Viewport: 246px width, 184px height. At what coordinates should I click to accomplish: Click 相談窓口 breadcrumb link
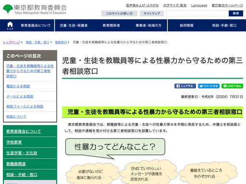[x=61, y=42]
